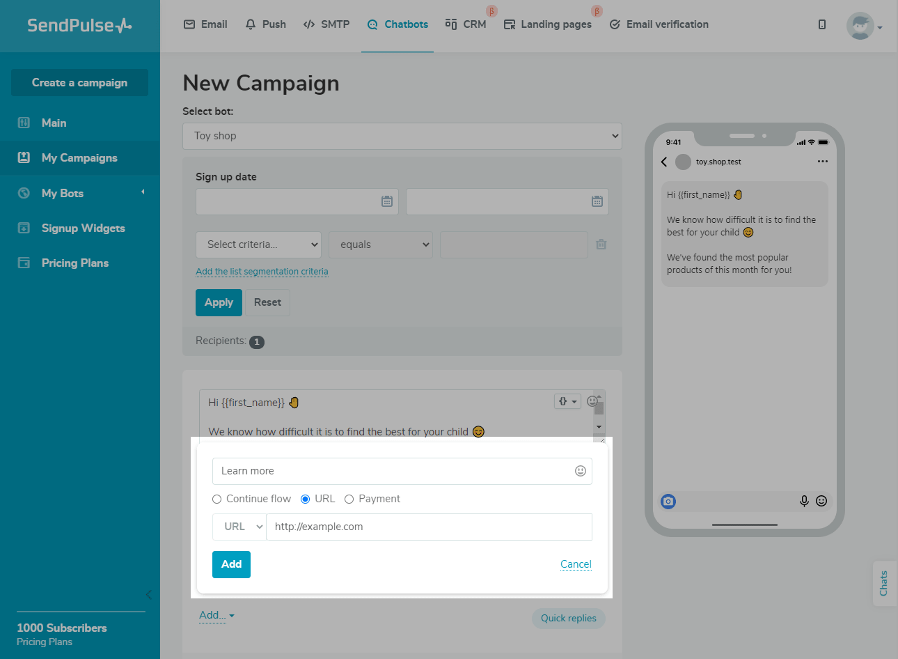Screen dimensions: 898x659
Task: Open My Campaigns in the sidebar
Action: tap(79, 158)
